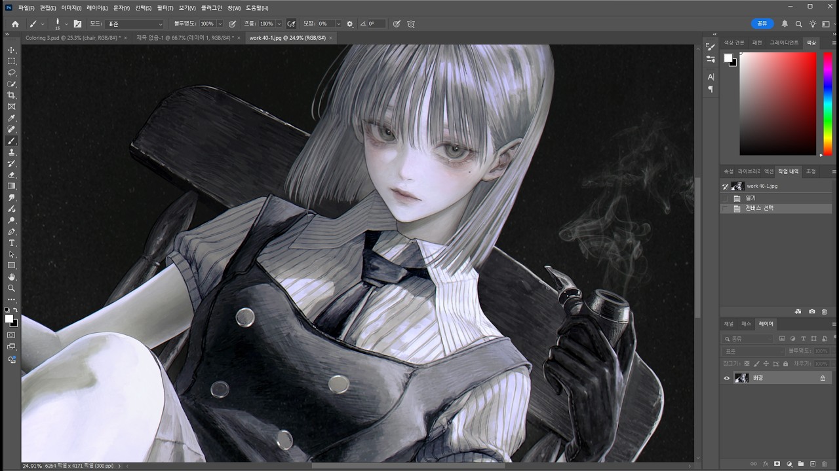This screenshot has height=471, width=839.
Task: Switch to the 채널 panel tab
Action: click(728, 324)
